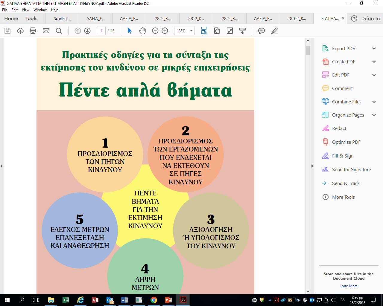
Task: Add a sticky note comment icon
Action: [262, 31]
